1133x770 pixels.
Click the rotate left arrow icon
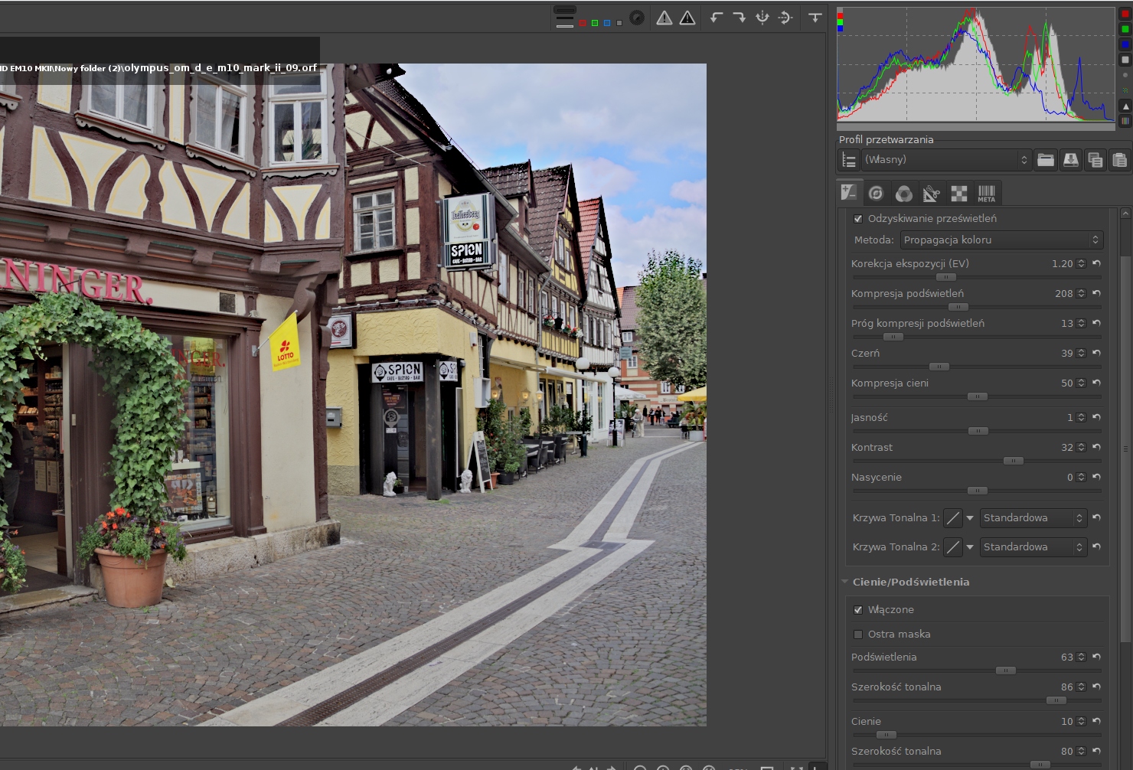[717, 18]
